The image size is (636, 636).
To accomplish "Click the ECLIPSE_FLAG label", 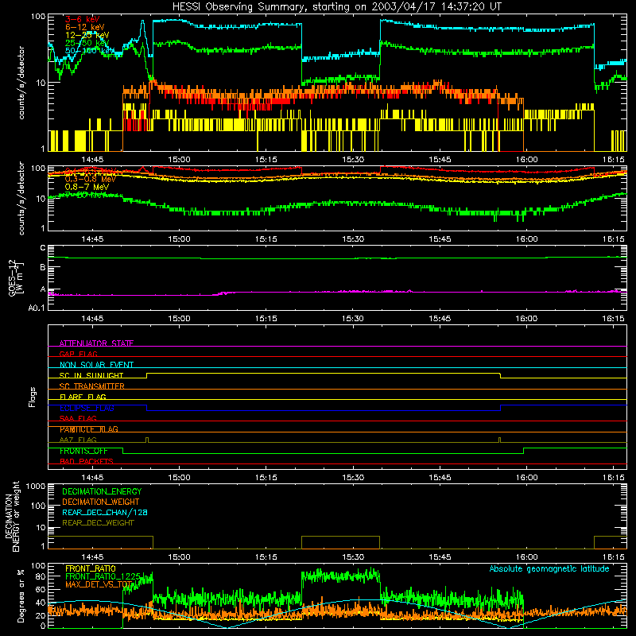I will pyautogui.click(x=87, y=408).
